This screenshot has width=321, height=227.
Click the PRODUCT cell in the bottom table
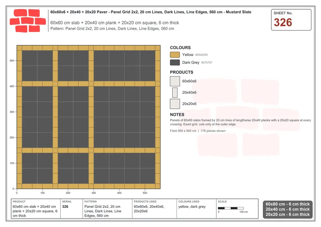pyautogui.click(x=36, y=209)
